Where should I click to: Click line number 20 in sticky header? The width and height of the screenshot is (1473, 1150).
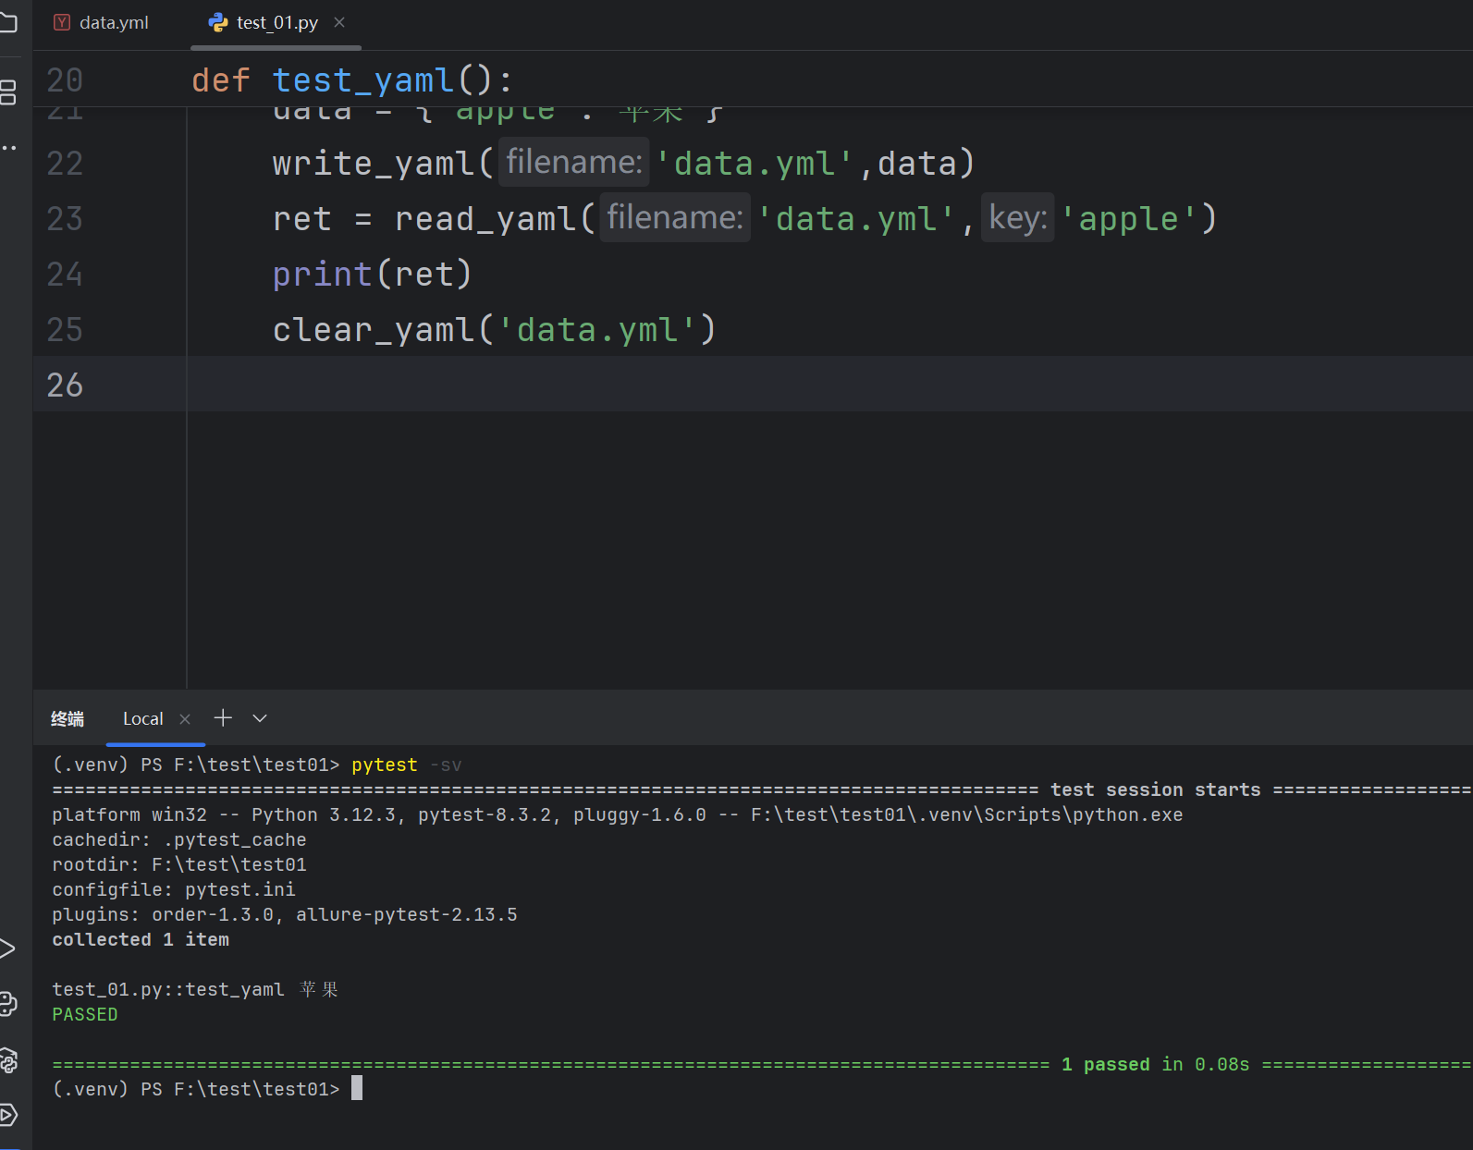click(x=65, y=80)
